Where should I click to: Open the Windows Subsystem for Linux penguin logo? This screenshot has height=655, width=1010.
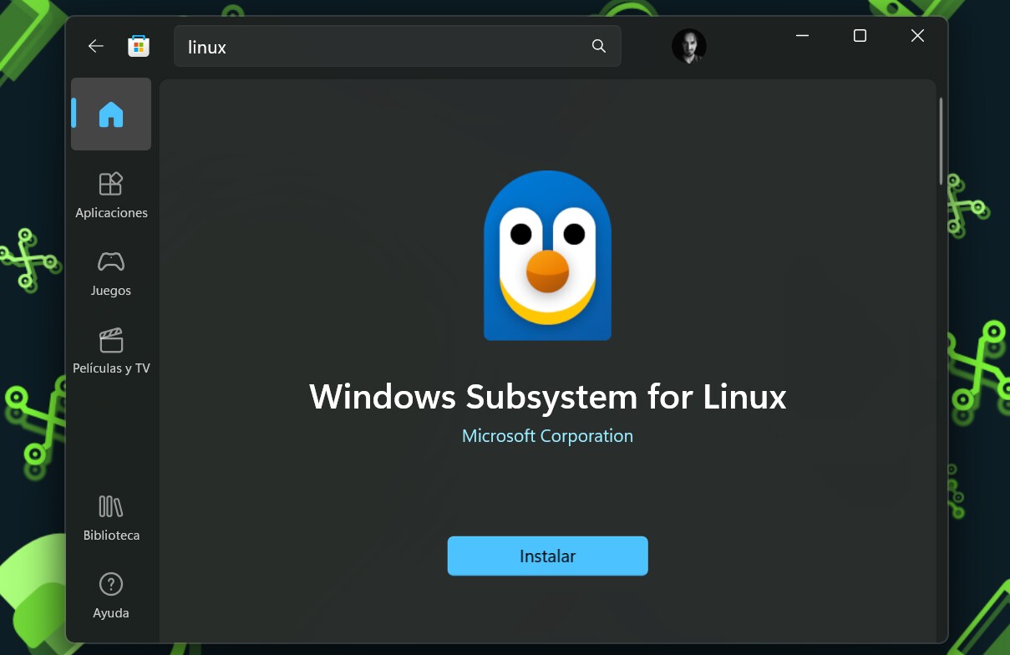(547, 256)
